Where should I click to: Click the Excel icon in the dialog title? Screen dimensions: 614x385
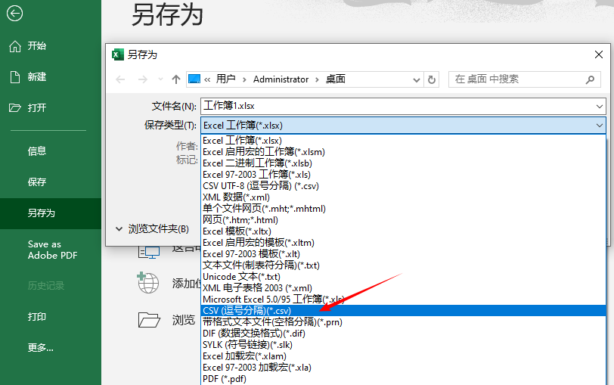[x=117, y=54]
